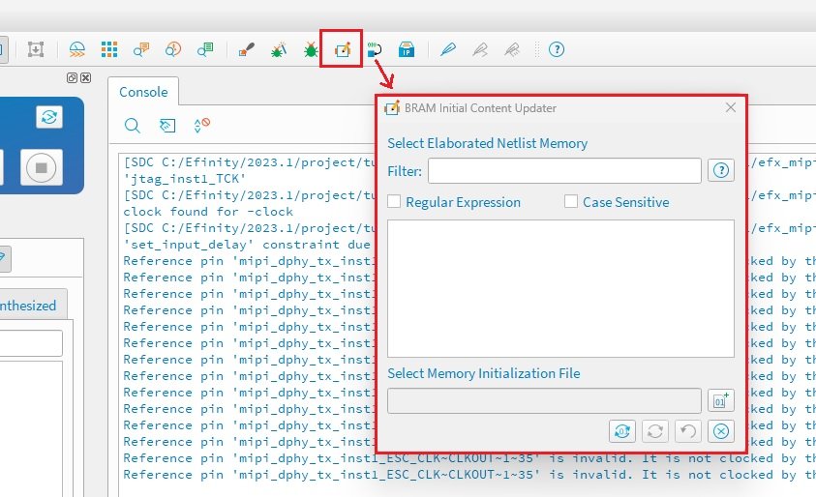Enable the Regular Expression checkbox
The height and width of the screenshot is (497, 816).
(x=394, y=201)
